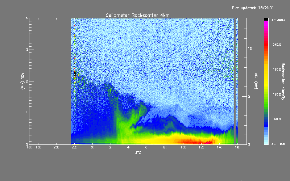Screen dimensions: 290x181
Task: Click the '2:' UTC time tick
Action: (111, 147)
